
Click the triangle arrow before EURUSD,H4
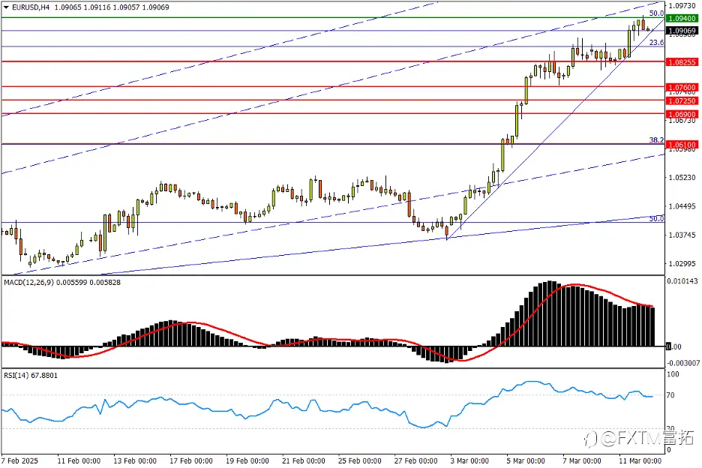pos(6,7)
